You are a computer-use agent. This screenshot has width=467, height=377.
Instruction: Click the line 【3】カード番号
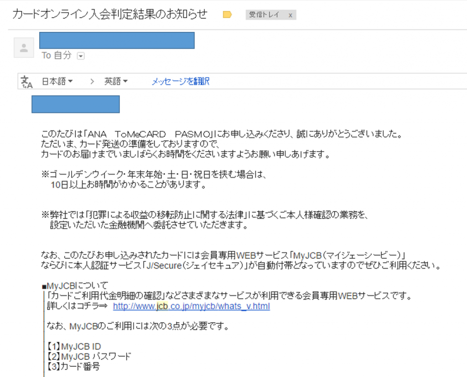tap(73, 367)
